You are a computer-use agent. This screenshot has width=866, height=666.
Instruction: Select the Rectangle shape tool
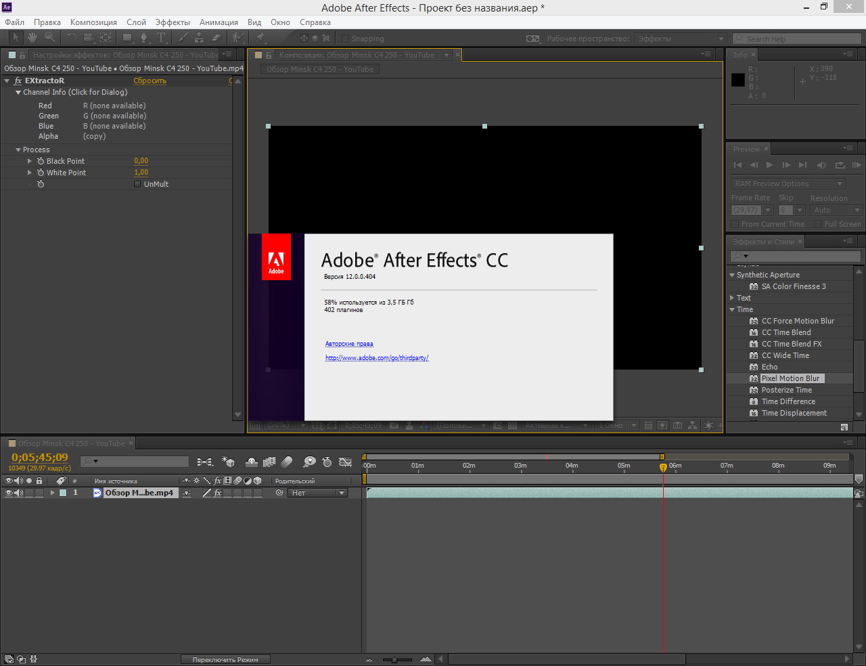tap(127, 38)
